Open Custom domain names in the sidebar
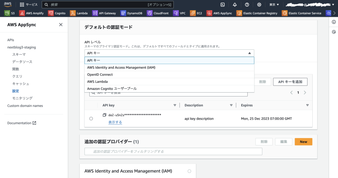Viewport: 338px width, 178px height. pyautogui.click(x=25, y=106)
